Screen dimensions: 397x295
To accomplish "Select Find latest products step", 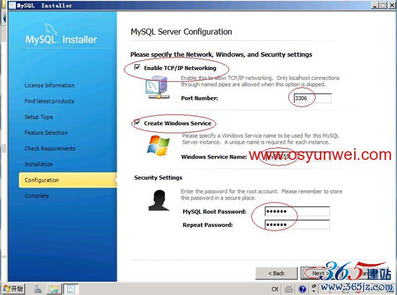I will pyautogui.click(x=50, y=101).
